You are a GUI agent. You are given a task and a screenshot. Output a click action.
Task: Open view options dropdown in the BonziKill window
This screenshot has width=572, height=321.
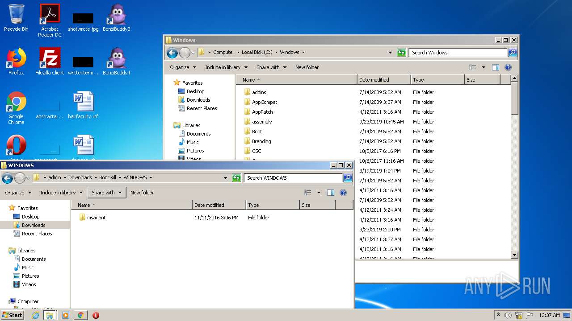pos(319,193)
